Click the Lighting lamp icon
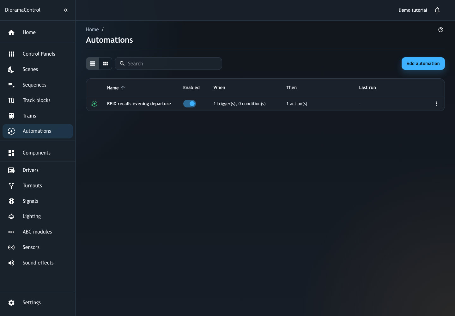Viewport: 455px width, 316px height. click(11, 216)
